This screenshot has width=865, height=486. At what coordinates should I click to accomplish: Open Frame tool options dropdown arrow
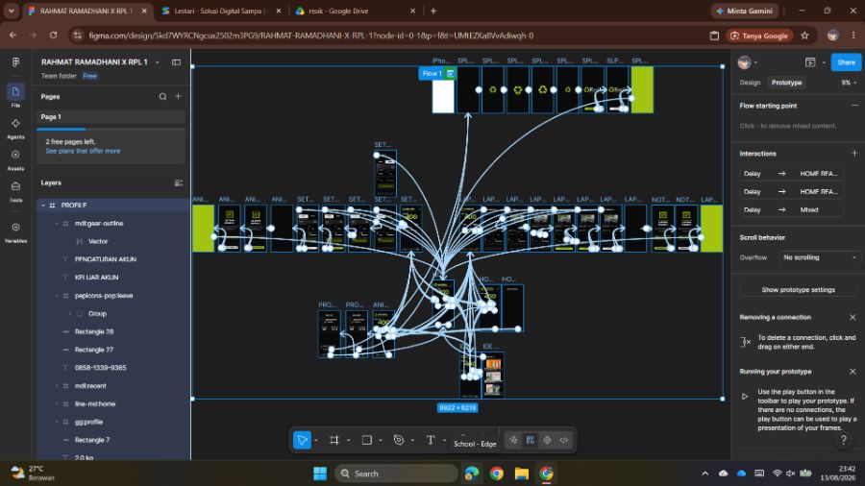point(348,440)
